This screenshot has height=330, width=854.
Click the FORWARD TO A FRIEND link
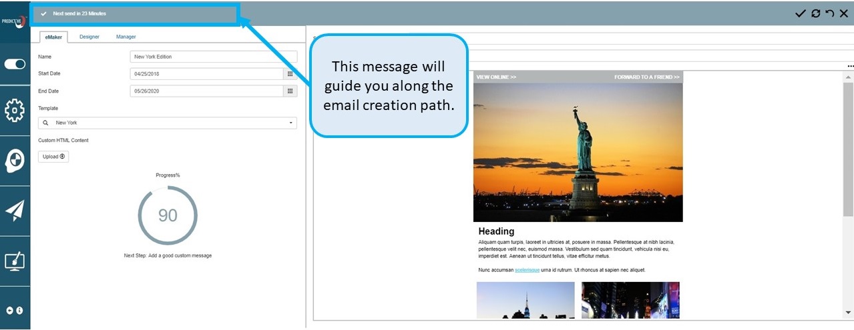(646, 77)
